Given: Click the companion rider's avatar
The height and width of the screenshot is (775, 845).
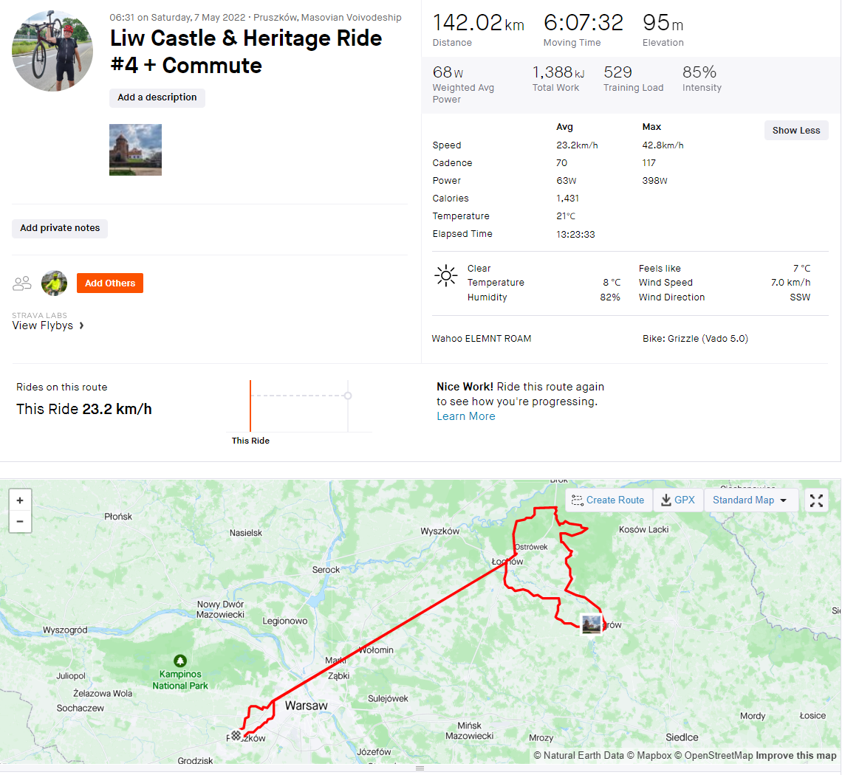Looking at the screenshot, I should point(54,283).
